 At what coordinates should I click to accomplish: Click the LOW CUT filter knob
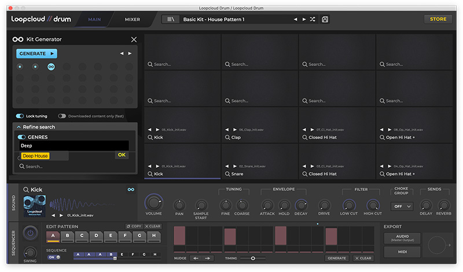pos(349,205)
